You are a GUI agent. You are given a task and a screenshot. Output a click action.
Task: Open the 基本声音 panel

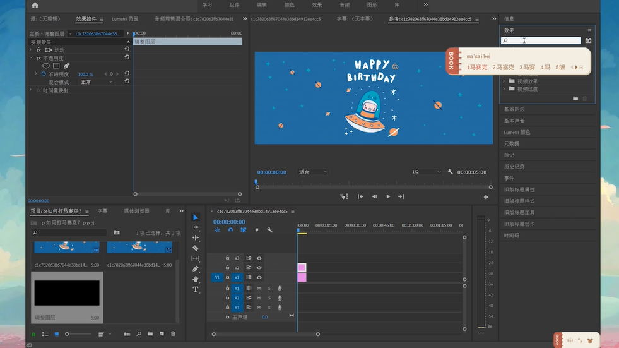[514, 121]
